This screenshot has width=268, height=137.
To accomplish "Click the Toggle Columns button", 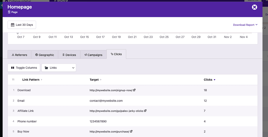I will click(24, 68).
